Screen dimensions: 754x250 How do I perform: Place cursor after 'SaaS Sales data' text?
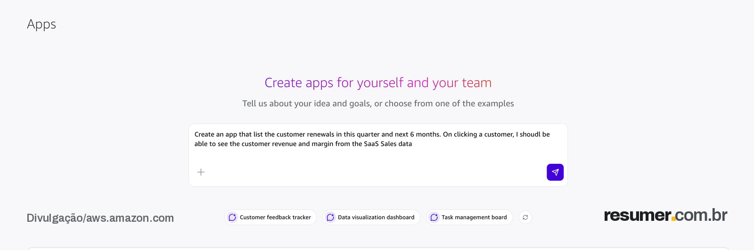tap(413, 144)
